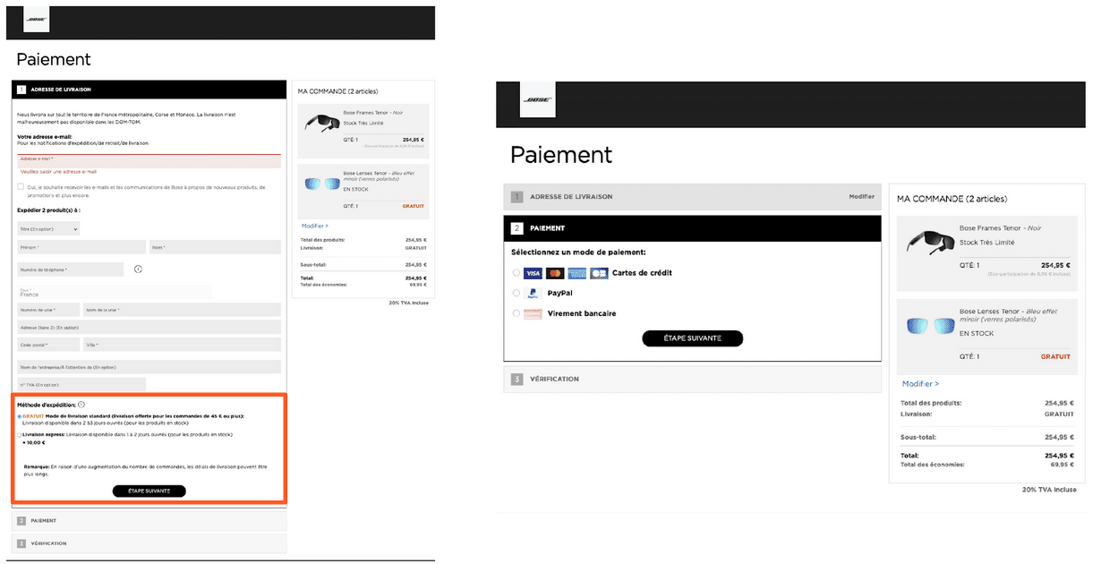Click the Mastercard icon

tap(555, 273)
